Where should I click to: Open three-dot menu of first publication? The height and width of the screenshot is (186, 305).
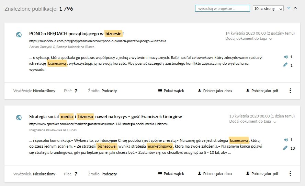tap(290, 90)
